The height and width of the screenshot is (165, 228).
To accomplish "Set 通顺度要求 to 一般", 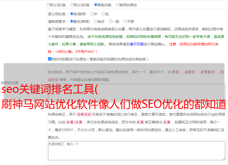I will (x=111, y=21).
